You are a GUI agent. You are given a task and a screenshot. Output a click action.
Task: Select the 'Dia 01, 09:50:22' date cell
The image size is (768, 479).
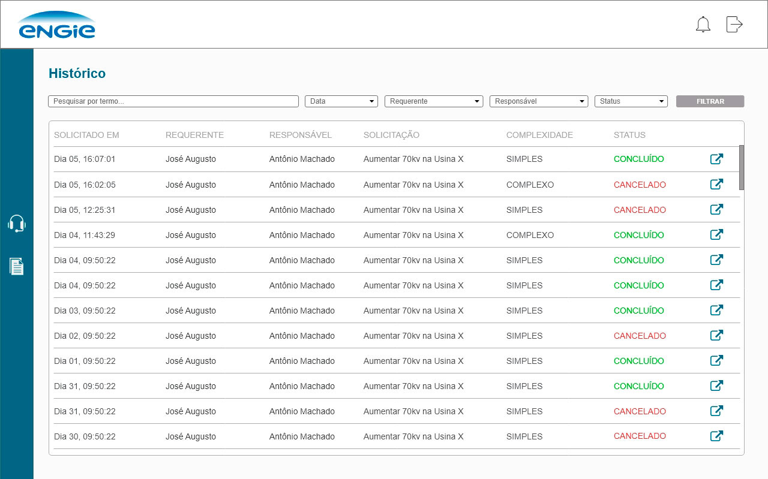pyautogui.click(x=85, y=361)
